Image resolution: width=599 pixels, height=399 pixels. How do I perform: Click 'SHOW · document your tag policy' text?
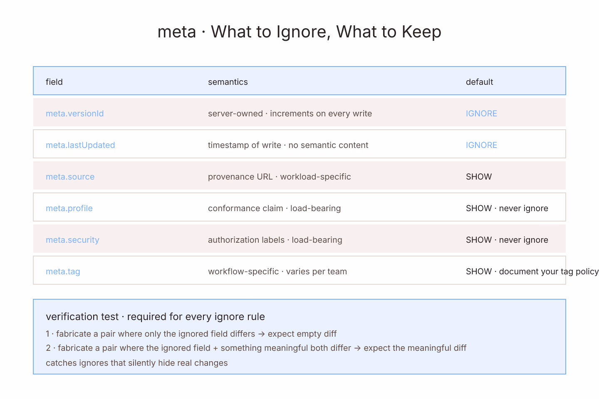click(532, 271)
